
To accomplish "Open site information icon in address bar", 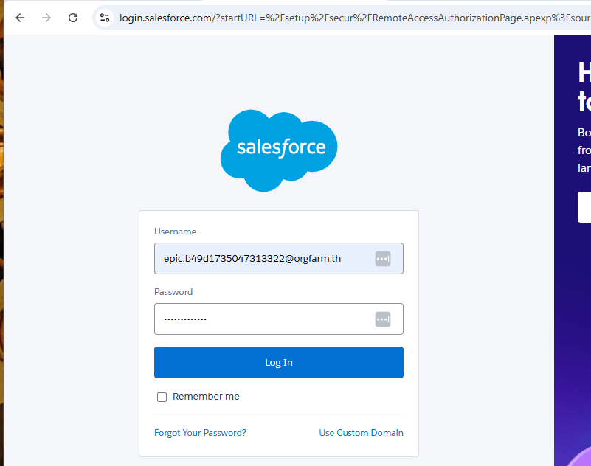I will click(105, 18).
